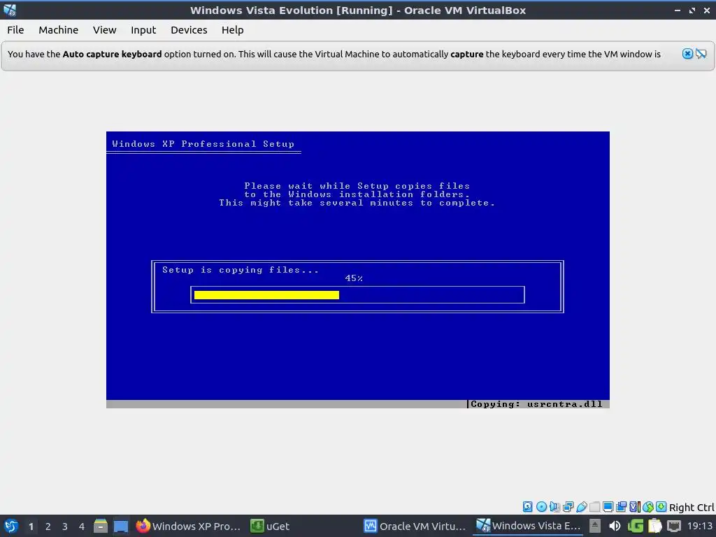The width and height of the screenshot is (716, 537).
Task: Click the CPU virtualization status icon
Action: tap(635, 507)
